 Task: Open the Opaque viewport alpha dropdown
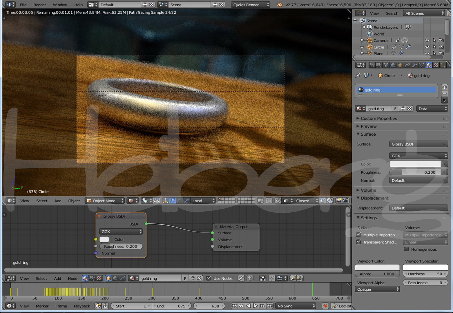[377, 289]
